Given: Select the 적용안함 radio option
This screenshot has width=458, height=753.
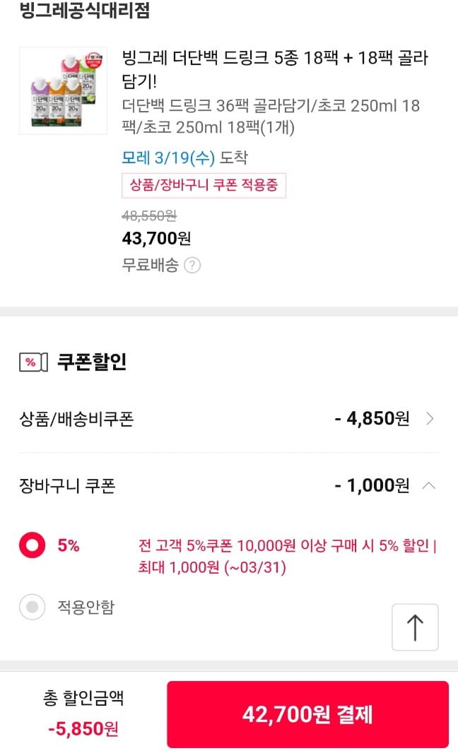Looking at the screenshot, I should tap(33, 607).
